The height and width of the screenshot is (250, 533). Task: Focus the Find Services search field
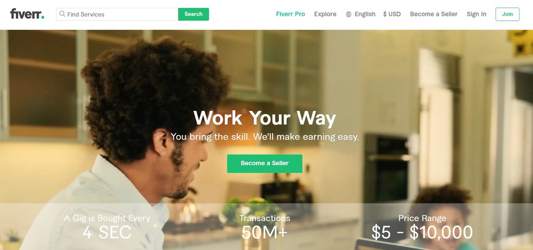point(117,14)
